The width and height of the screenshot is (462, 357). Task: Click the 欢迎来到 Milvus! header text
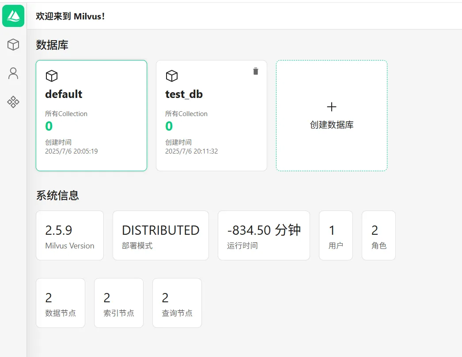70,16
